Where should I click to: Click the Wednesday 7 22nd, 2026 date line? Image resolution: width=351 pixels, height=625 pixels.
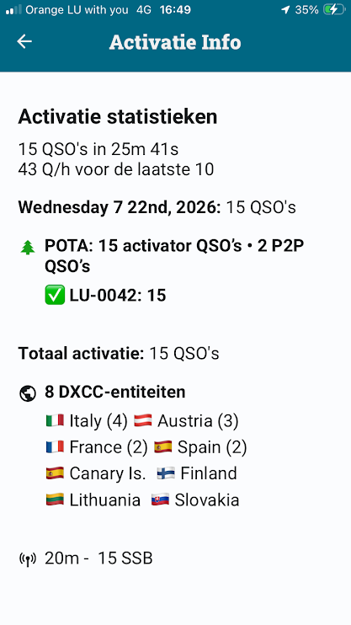click(157, 208)
